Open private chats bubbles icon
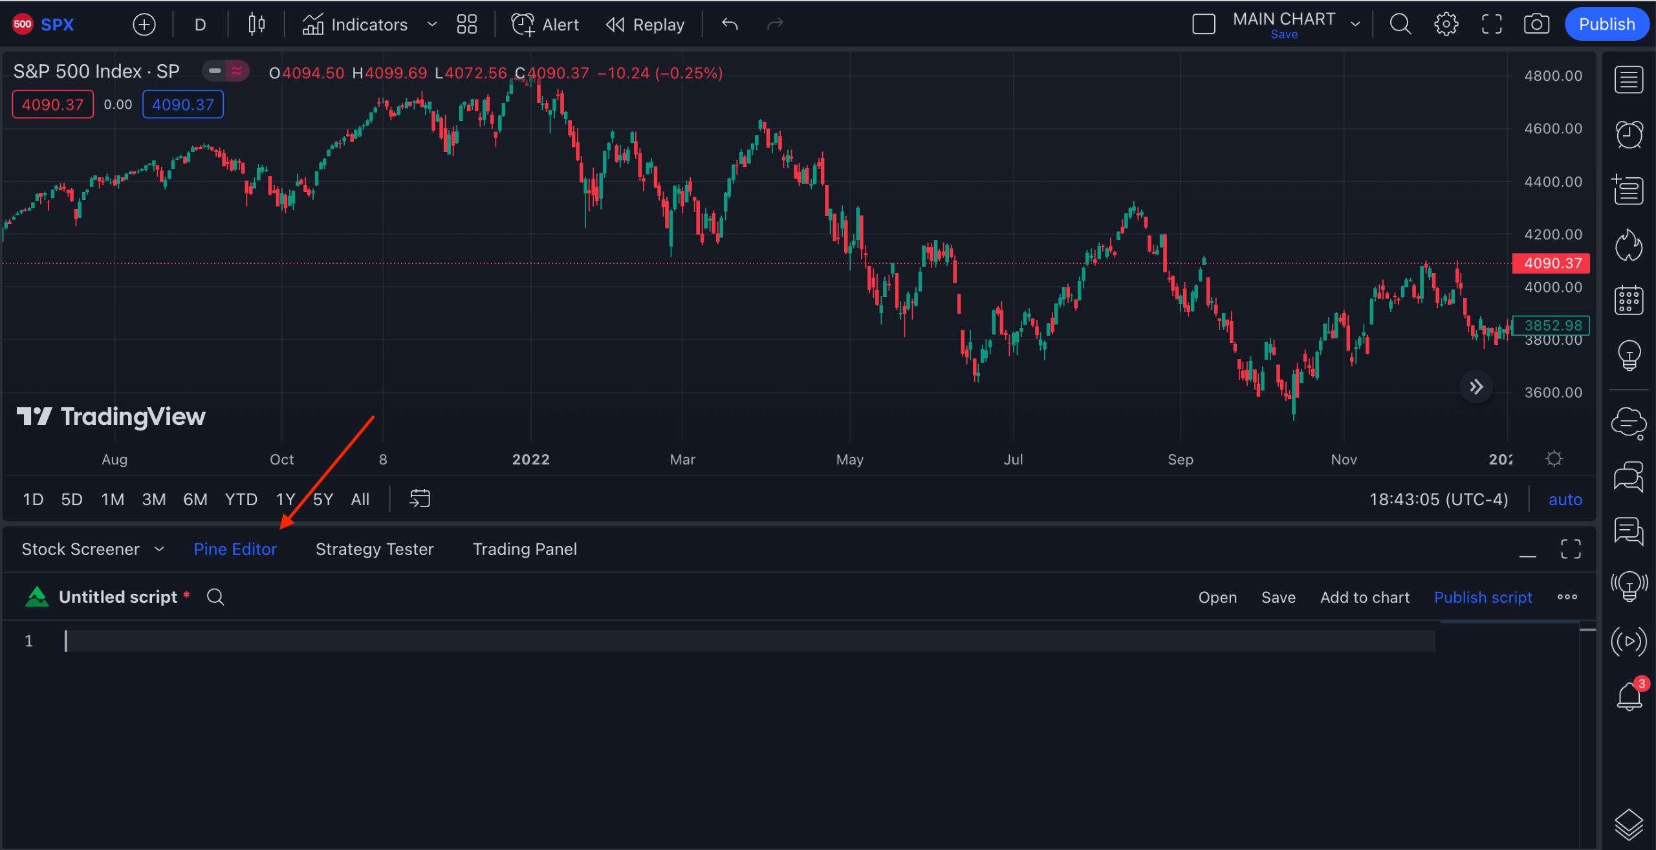The width and height of the screenshot is (1656, 850). tap(1628, 477)
